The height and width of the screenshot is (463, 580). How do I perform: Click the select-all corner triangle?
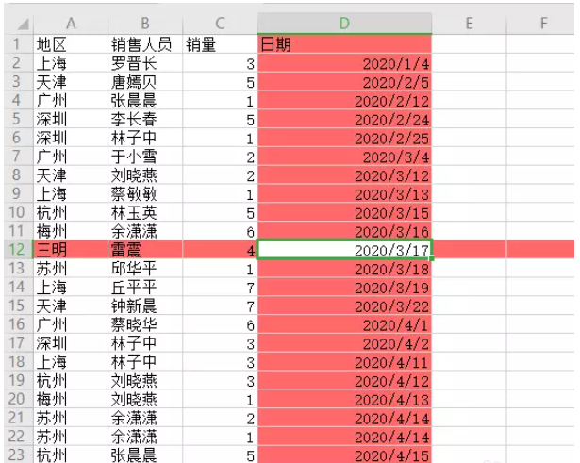point(23,25)
